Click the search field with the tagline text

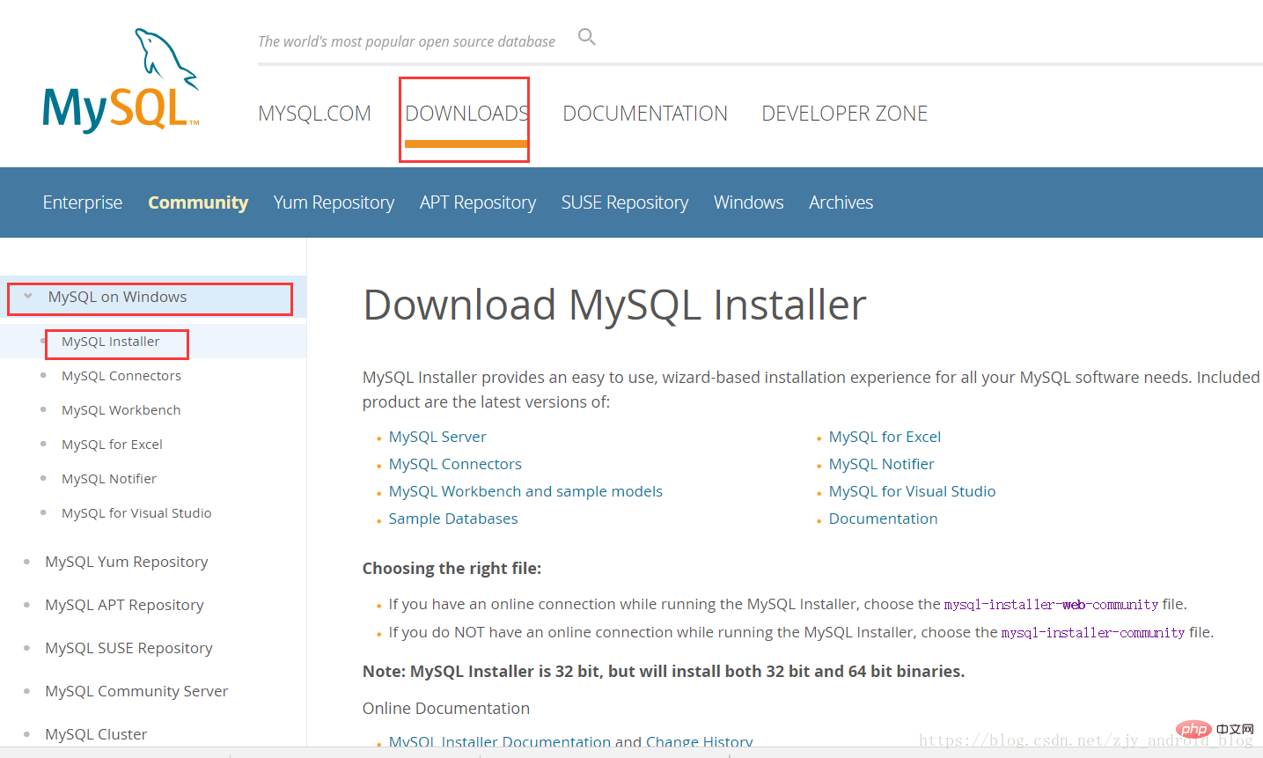(407, 41)
